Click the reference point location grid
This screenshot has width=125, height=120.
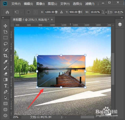pos(35,12)
